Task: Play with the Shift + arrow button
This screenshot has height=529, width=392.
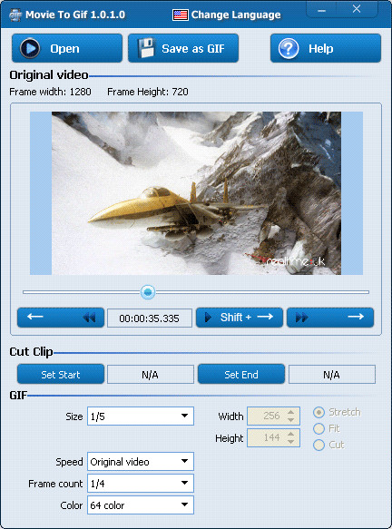Action: pyautogui.click(x=240, y=318)
